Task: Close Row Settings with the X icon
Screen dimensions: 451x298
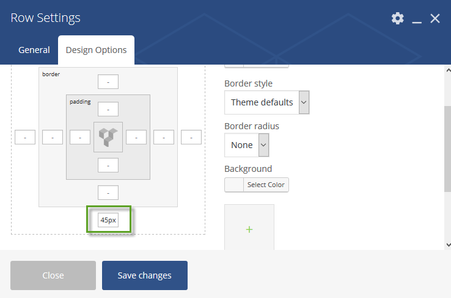Action: click(435, 19)
